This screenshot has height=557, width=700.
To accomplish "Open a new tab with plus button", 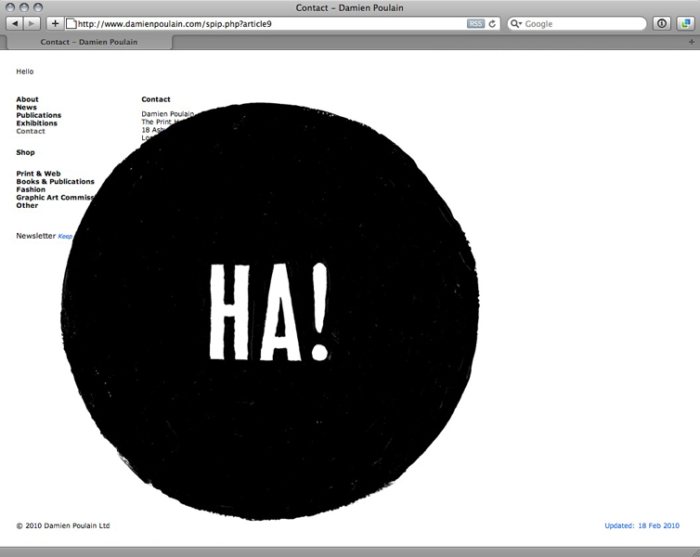I will tap(692, 42).
